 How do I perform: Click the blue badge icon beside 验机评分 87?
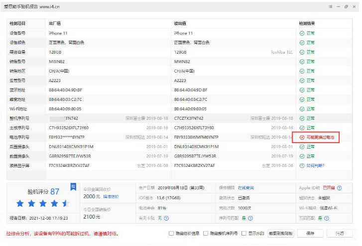73,187
